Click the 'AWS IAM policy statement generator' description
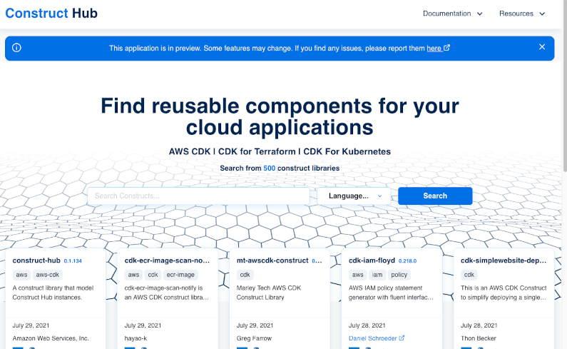Screen dimensions: 567x349 tap(391, 293)
